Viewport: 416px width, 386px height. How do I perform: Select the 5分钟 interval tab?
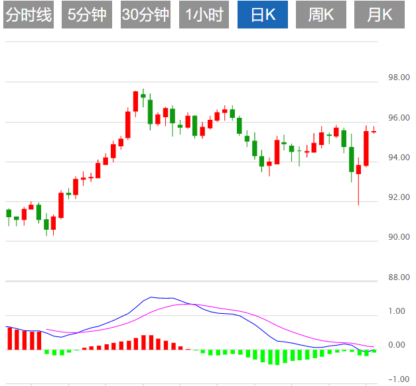click(87, 15)
